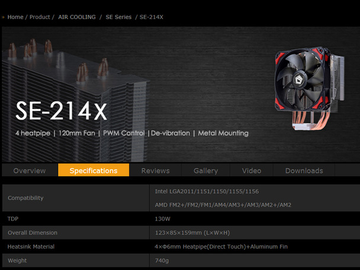Click the De-vibration feature text
360x270 pixels.
coord(171,133)
